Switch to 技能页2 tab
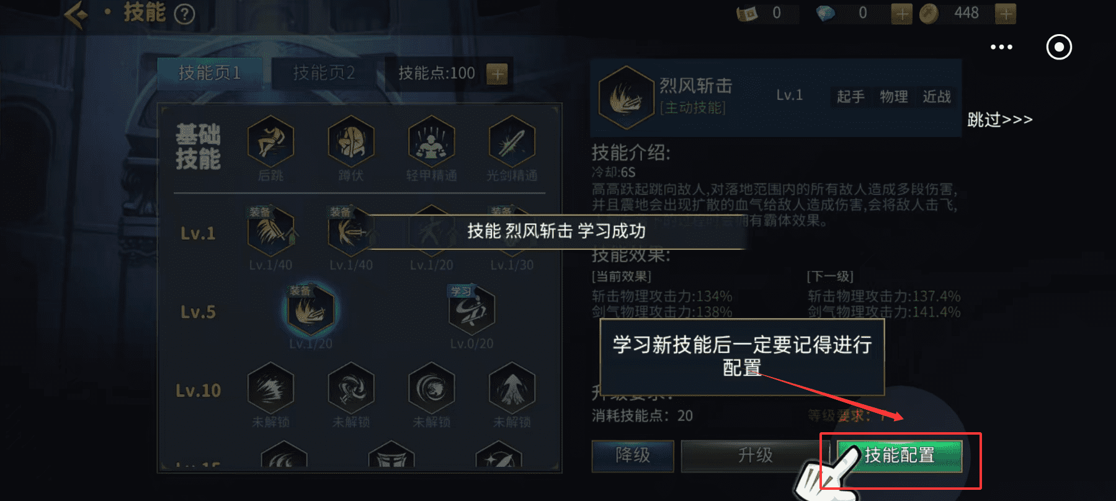1116x501 pixels. [x=324, y=73]
